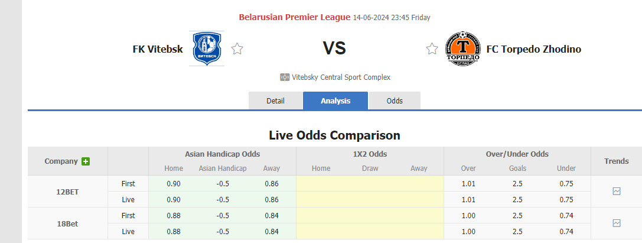Select the Analysis tab
This screenshot has width=642, height=243.
[x=335, y=101]
